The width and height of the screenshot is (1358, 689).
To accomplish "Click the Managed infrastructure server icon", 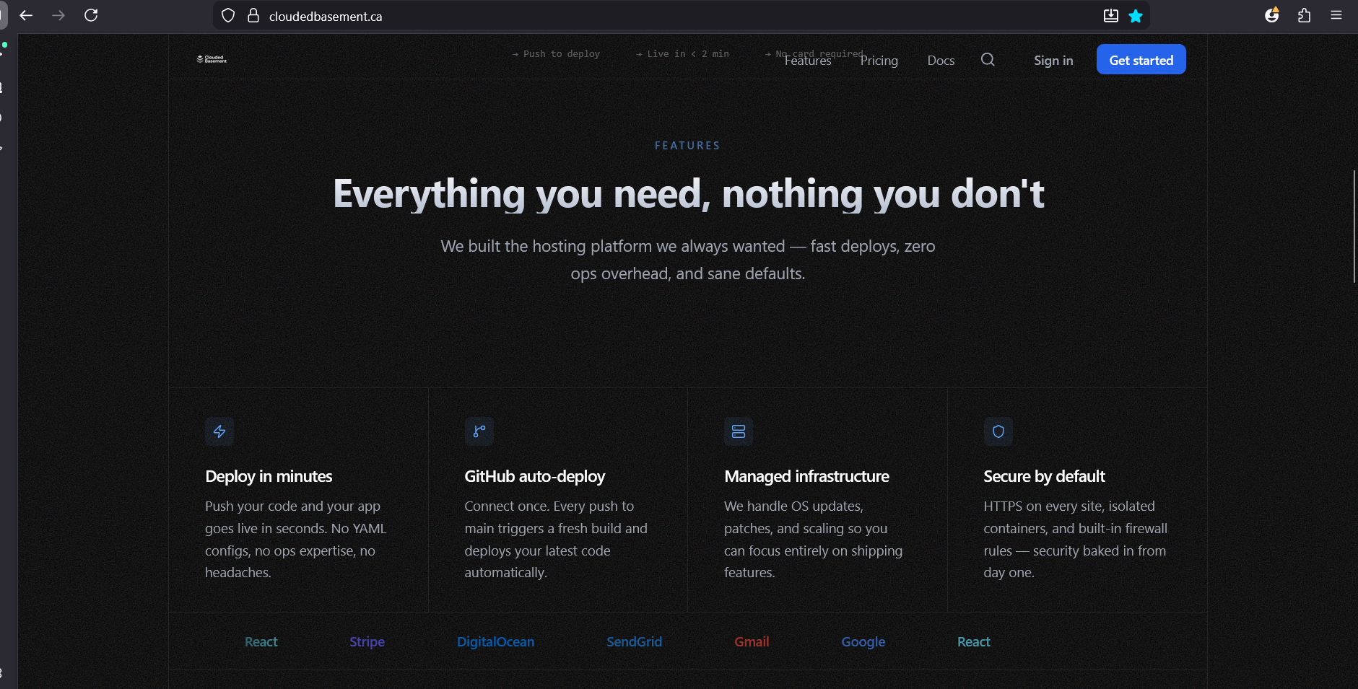I will (738, 431).
